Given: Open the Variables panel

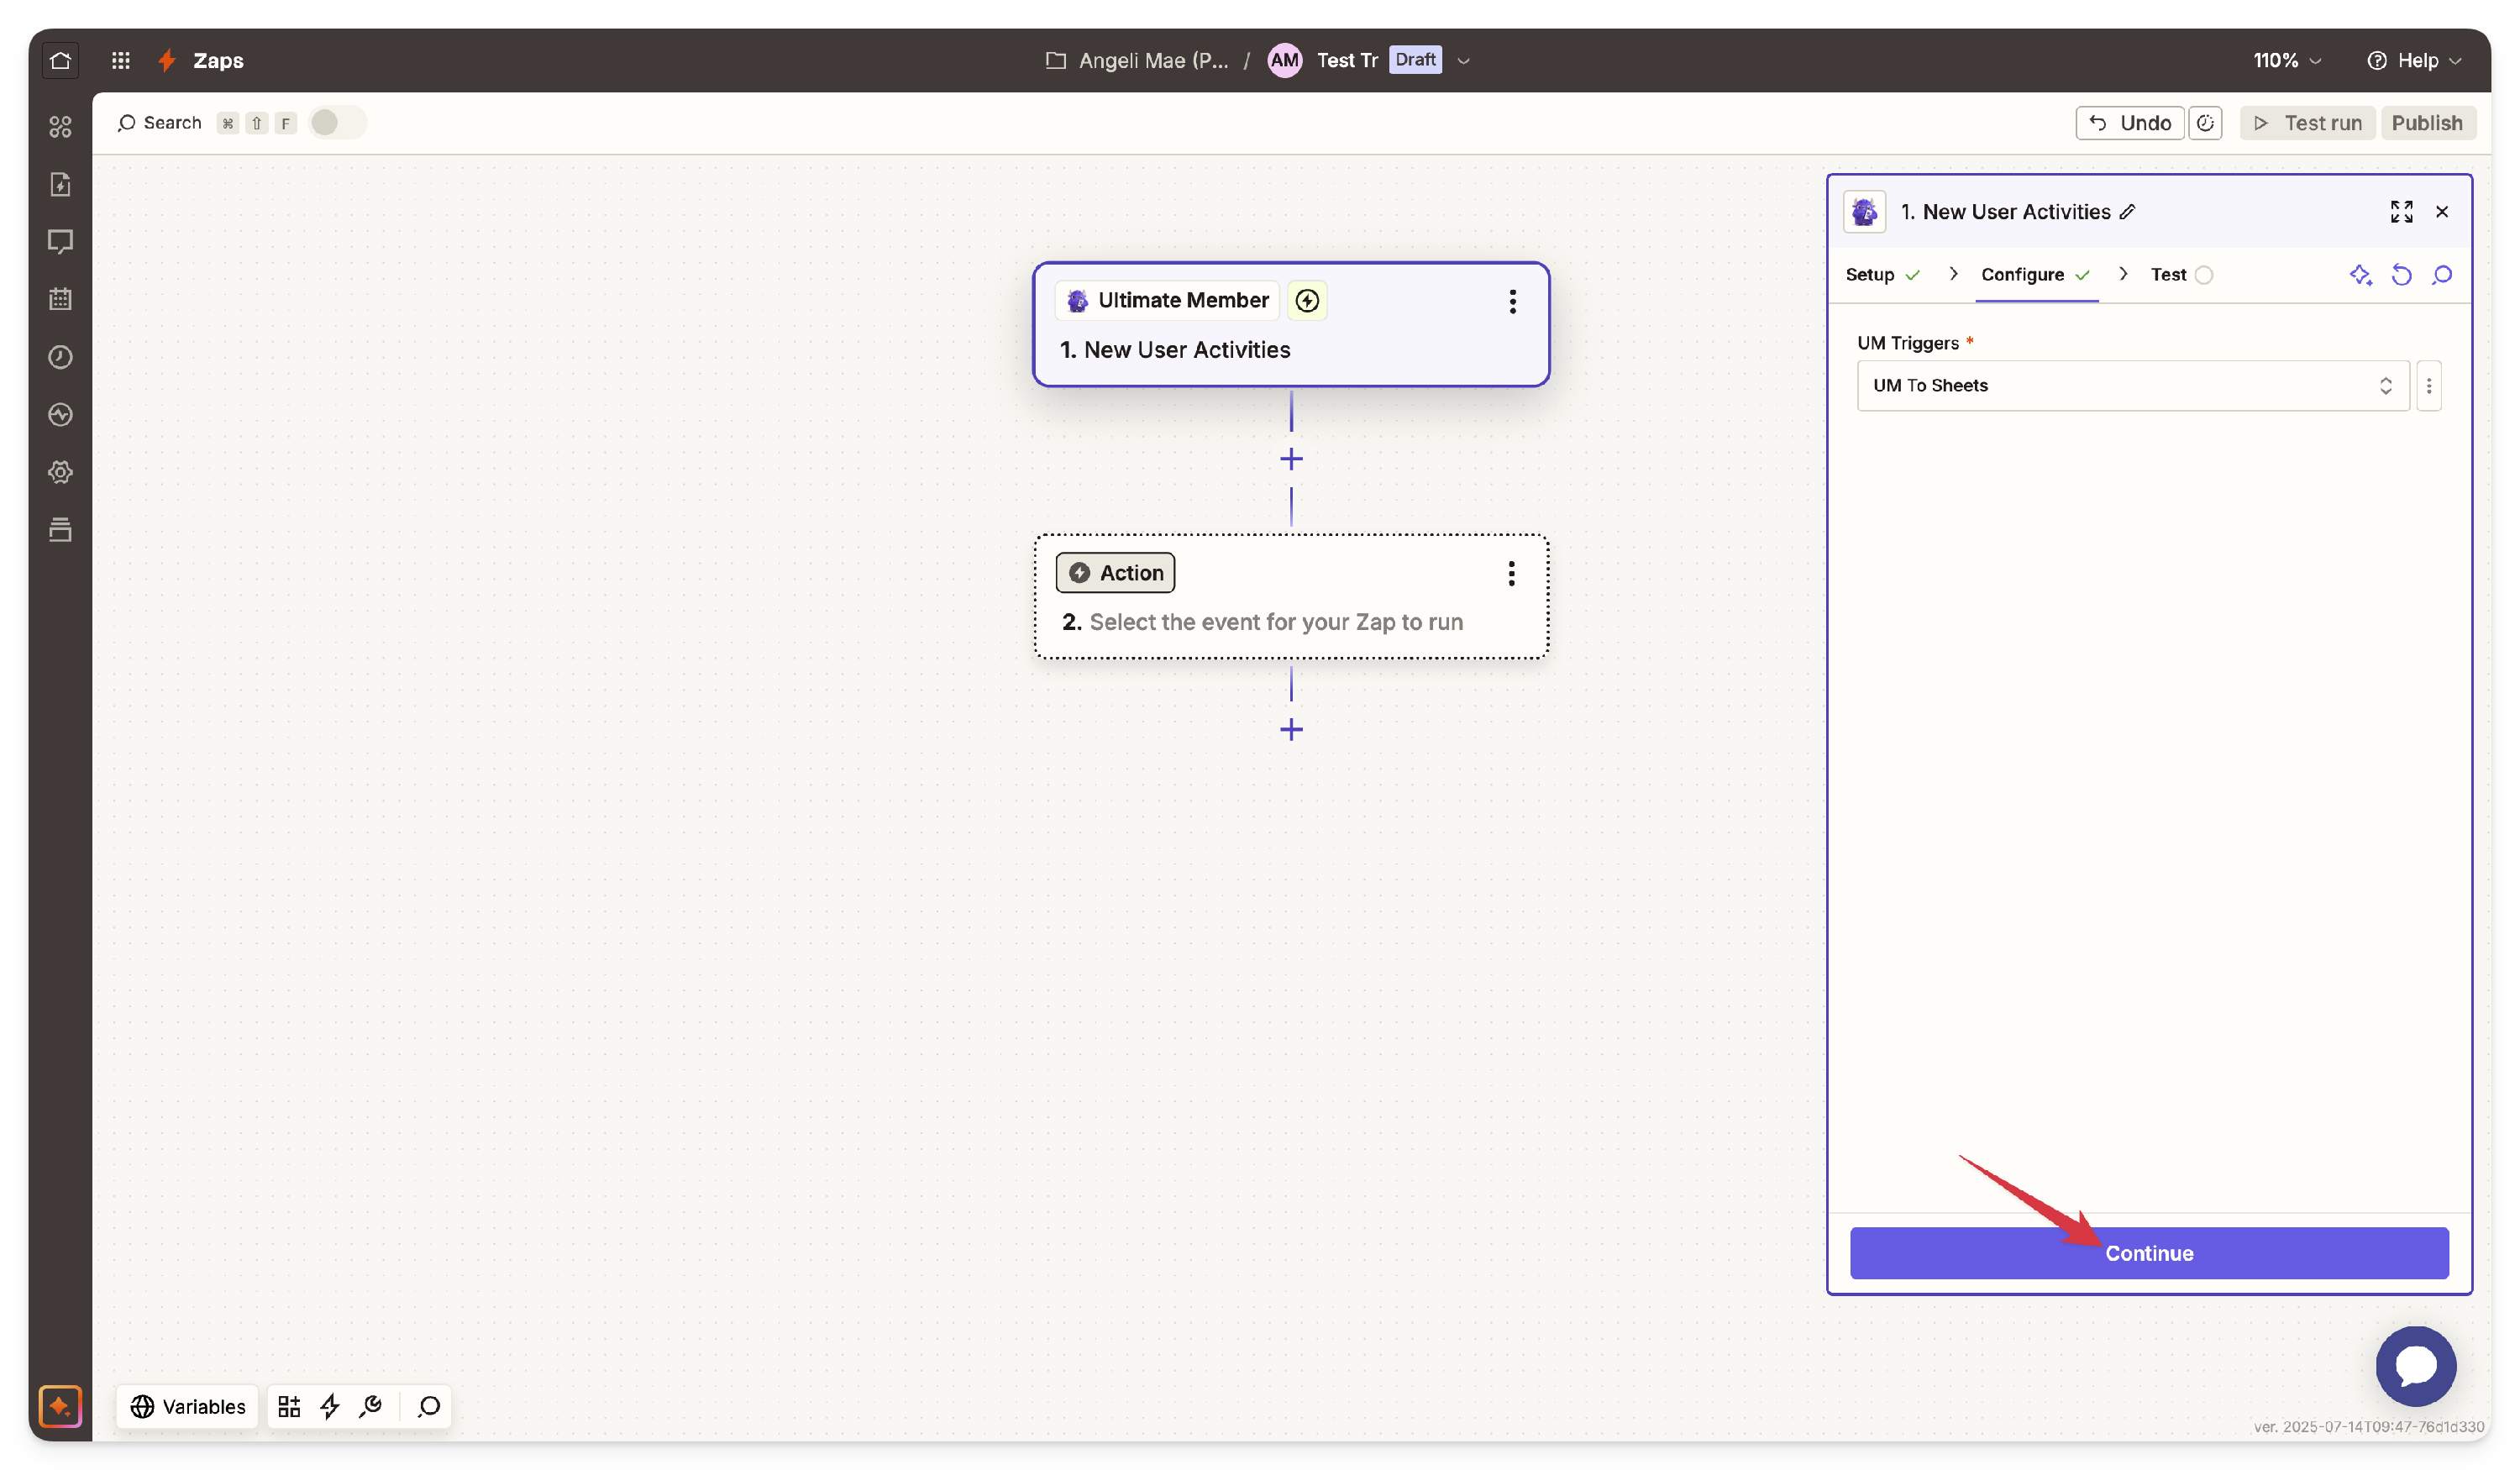Looking at the screenshot, I should (188, 1406).
